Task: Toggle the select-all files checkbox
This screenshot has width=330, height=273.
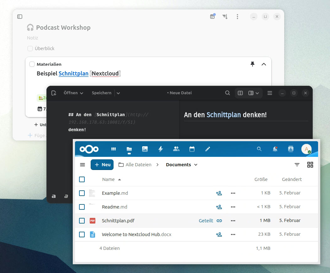Action: [x=82, y=179]
